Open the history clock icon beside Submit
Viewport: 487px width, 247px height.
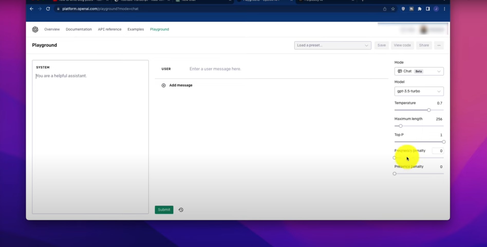tap(181, 210)
